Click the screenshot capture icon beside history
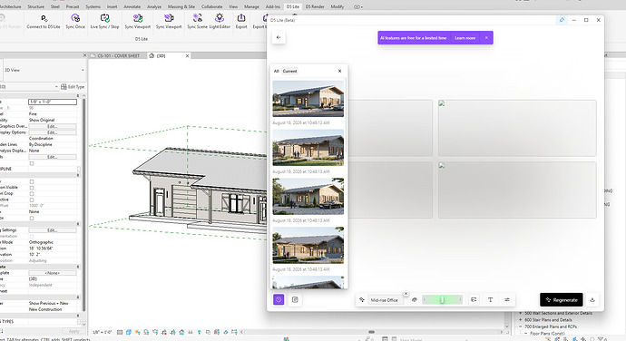Screen dimensions: 626x341 pos(295,299)
